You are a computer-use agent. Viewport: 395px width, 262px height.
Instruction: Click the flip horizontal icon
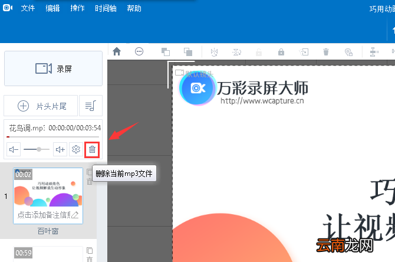click(x=214, y=52)
